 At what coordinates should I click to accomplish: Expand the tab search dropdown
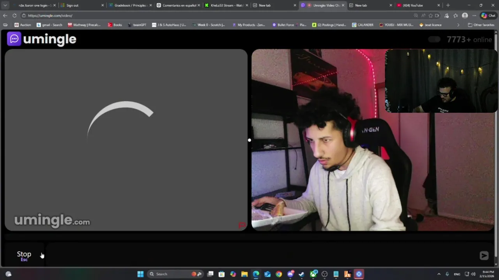click(5, 5)
